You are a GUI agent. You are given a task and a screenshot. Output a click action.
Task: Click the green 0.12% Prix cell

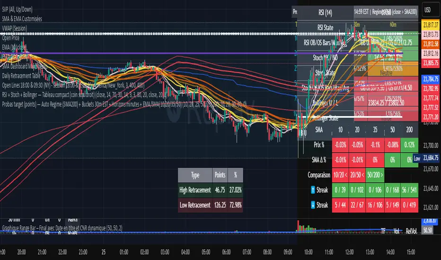[x=409, y=145]
